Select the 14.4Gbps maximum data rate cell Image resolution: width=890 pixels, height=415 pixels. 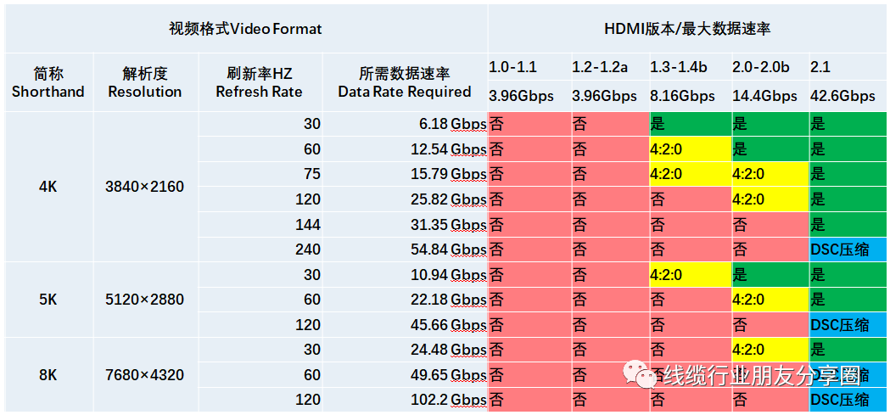[x=764, y=96]
